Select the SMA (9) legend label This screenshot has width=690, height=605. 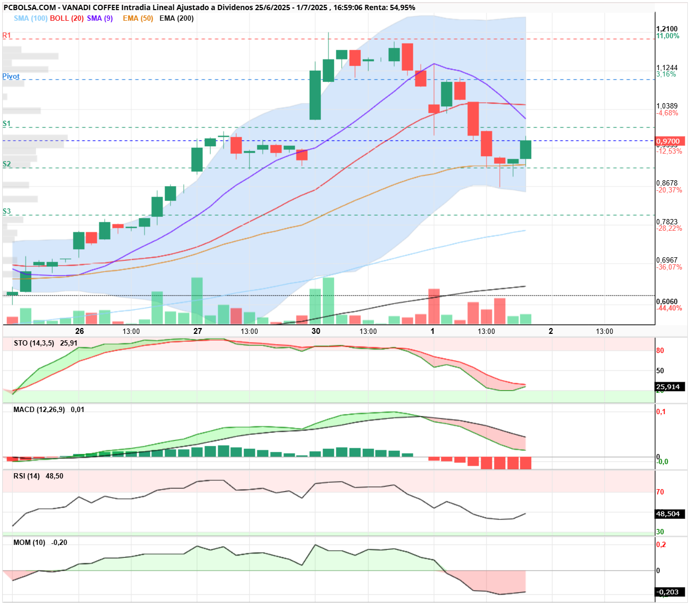coord(100,18)
